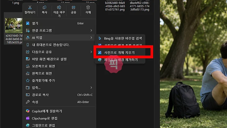The height and width of the screenshot is (128, 227).
Task: Choose Clipchamp로 편집
Action: click(59, 118)
